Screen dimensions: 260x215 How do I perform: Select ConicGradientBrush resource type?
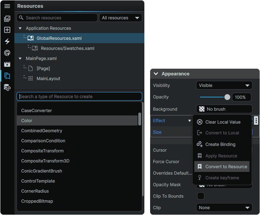(77, 171)
